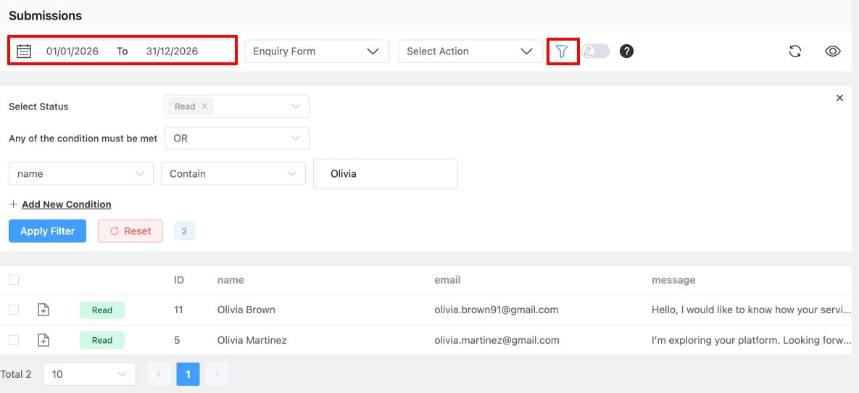
Task: Open the help question mark icon
Action: pyautogui.click(x=627, y=51)
